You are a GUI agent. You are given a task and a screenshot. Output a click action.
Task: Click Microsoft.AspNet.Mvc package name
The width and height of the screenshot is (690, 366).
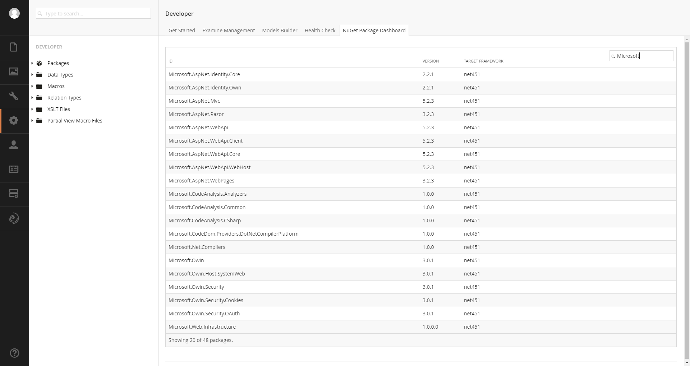194,101
